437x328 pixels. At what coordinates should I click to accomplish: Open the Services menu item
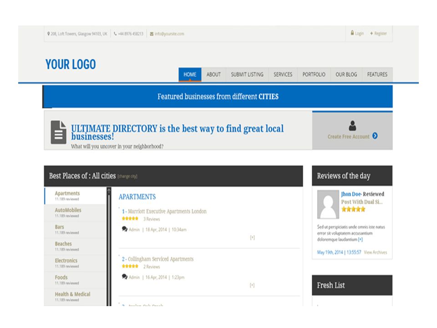pos(283,74)
